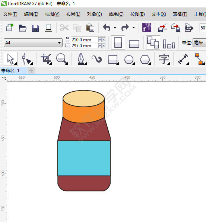Click the Publish to PDF icon
Screen dimensions: 206x222
pos(189,28)
